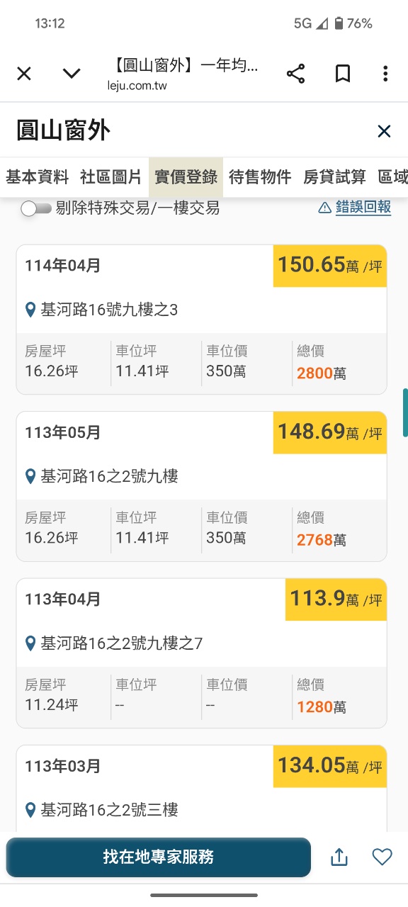Select the 待售物件 tab
This screenshot has height=907, width=408.
coord(260,177)
